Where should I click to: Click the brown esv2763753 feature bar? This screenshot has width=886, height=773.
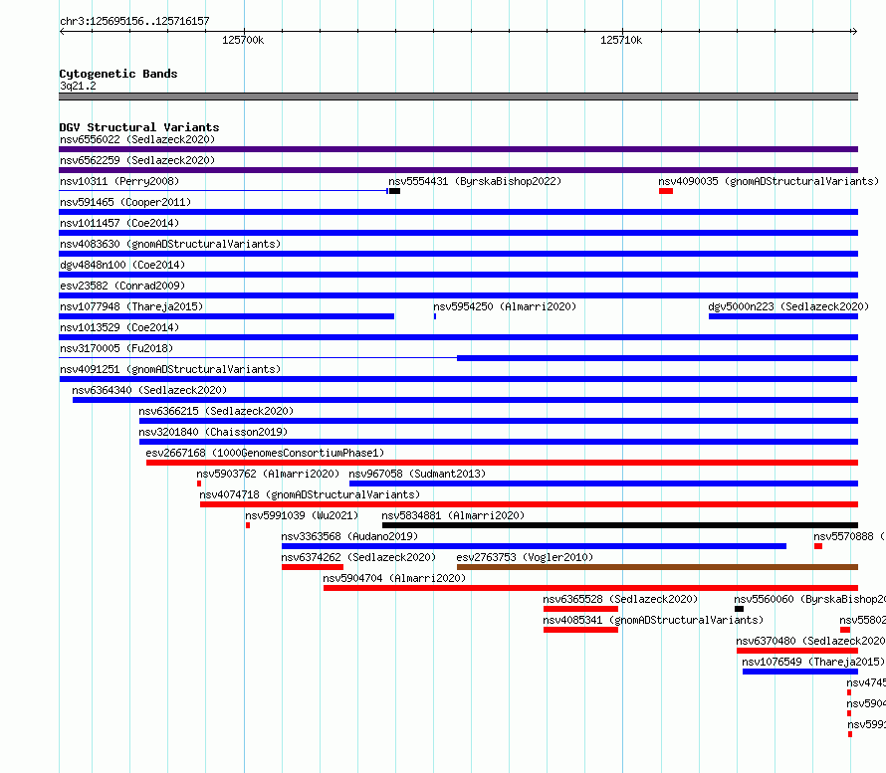pos(657,567)
